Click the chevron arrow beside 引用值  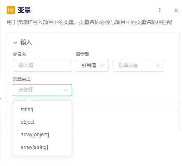point(103,66)
